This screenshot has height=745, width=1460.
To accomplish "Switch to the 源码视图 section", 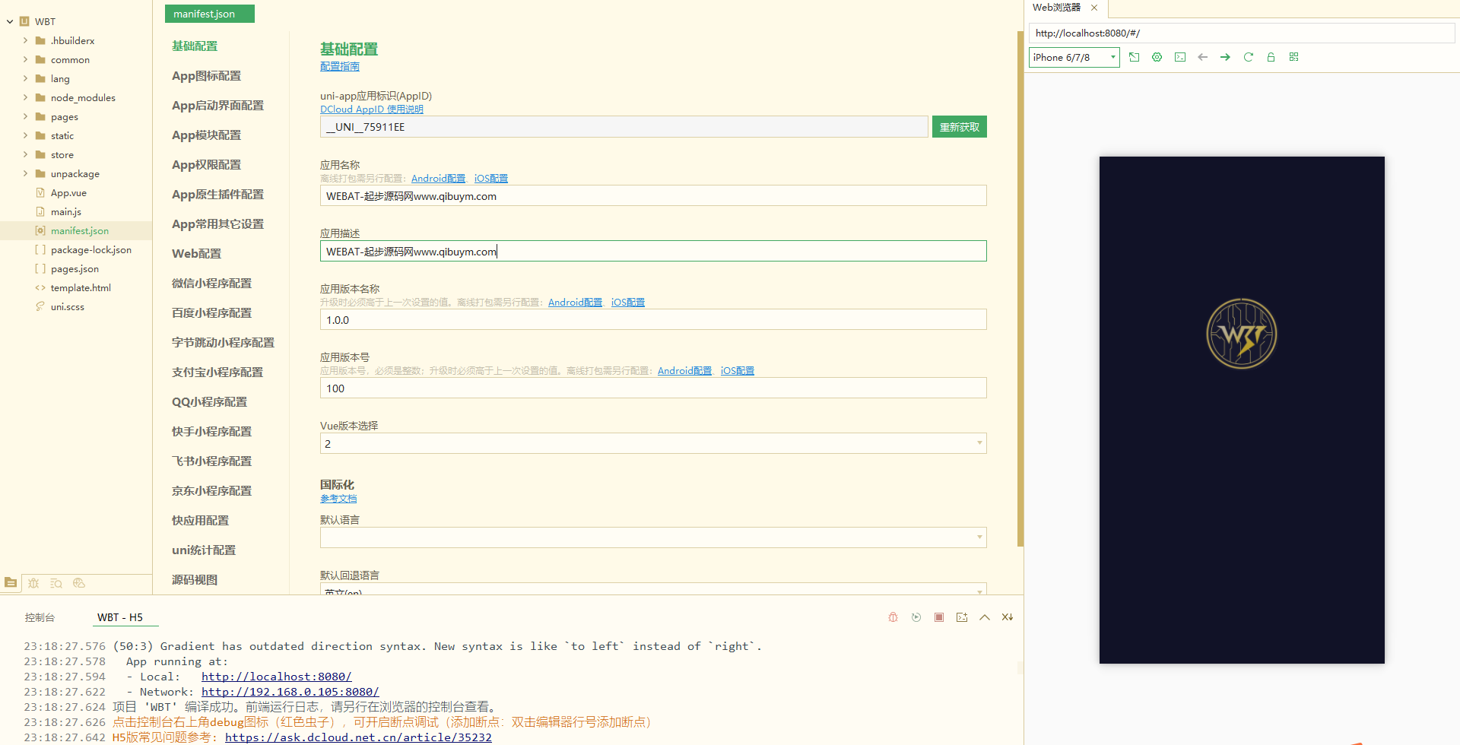I will click(x=195, y=579).
